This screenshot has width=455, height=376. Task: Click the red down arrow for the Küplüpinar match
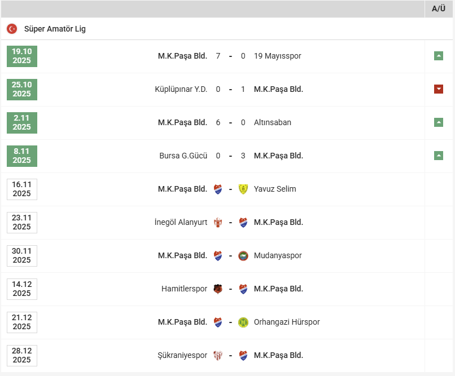(x=438, y=89)
